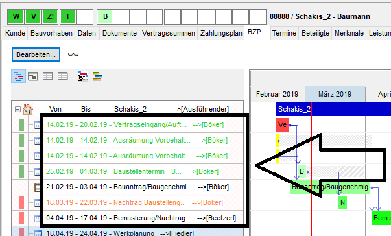Open the first table grid view icon
The image size is (391, 236).
pos(47,76)
